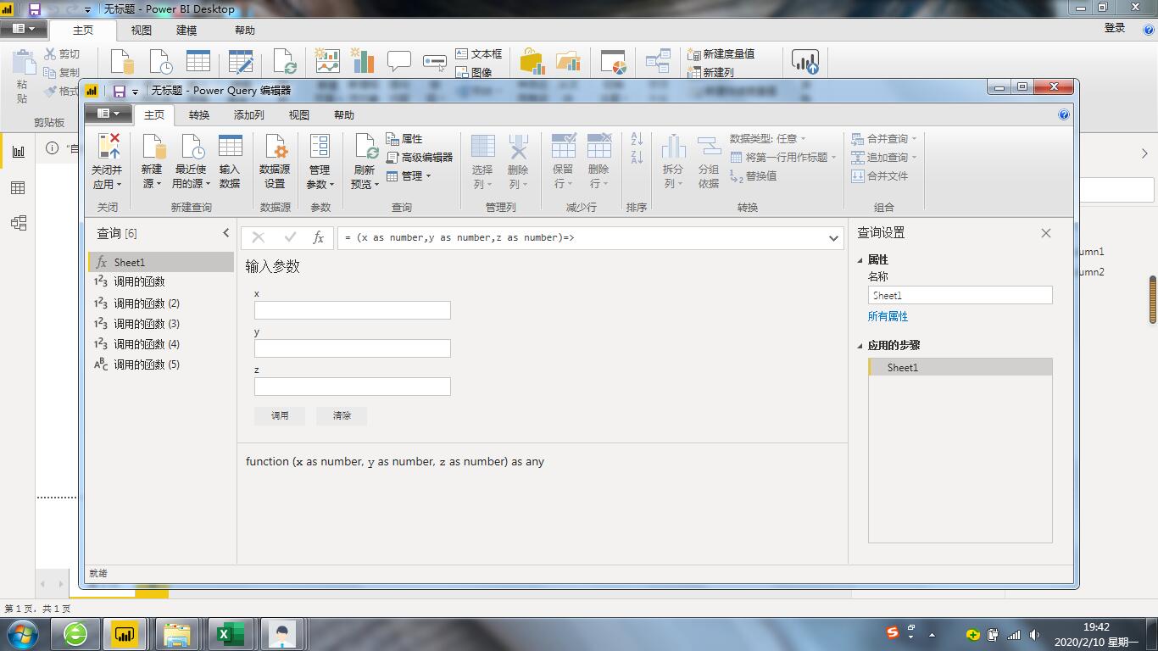1158x651 pixels.
Task: Expand the Manage (管理) dropdown
Action: [409, 176]
